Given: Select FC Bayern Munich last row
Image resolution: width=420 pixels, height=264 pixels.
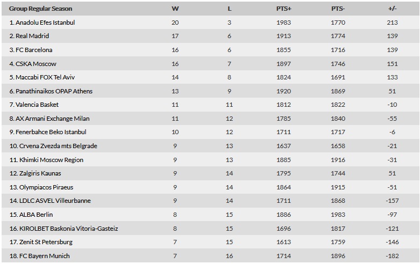Looking at the screenshot, I should pyautogui.click(x=210, y=256).
